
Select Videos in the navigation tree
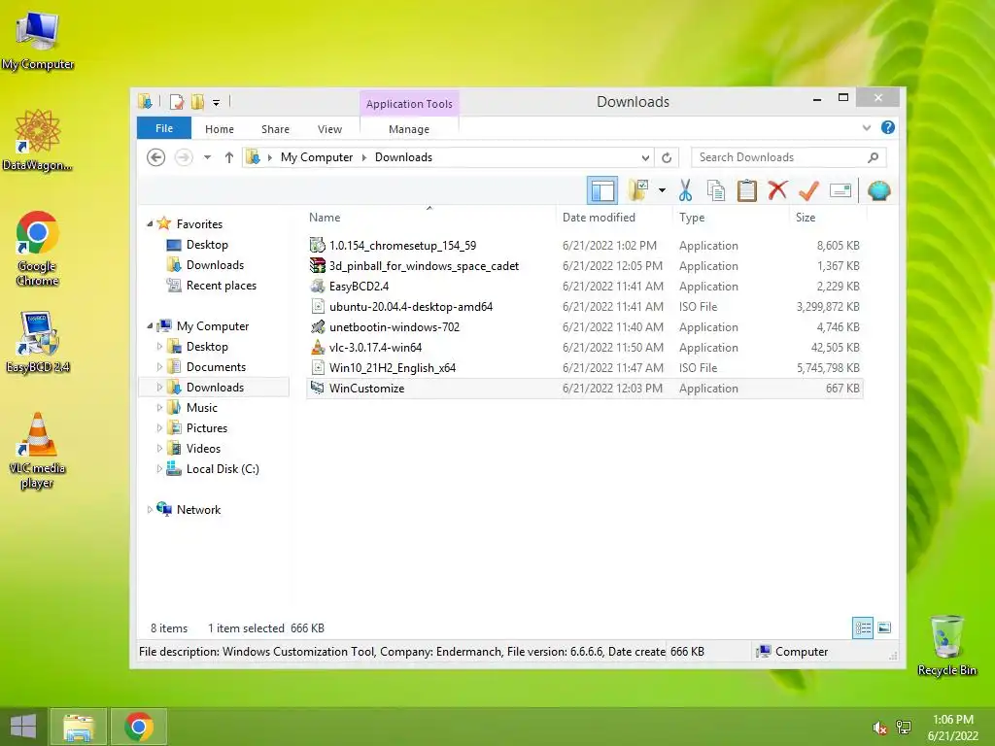pos(203,449)
